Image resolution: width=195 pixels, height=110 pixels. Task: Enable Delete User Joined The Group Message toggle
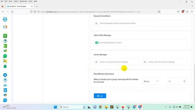pos(97,62)
